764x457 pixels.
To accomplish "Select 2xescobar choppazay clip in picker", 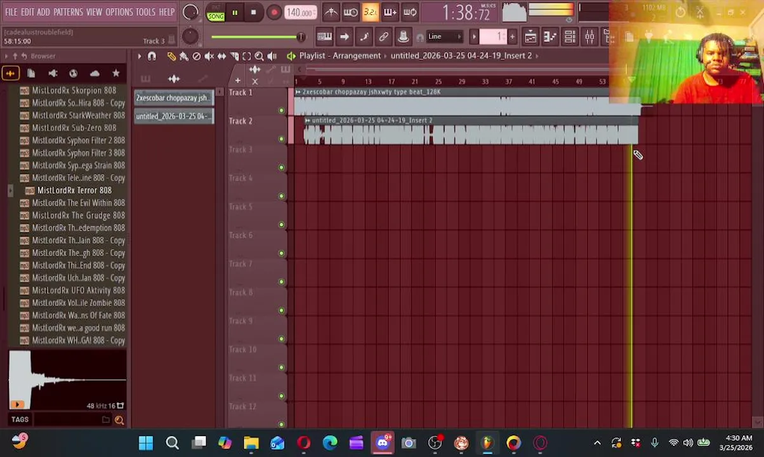I will pos(174,98).
